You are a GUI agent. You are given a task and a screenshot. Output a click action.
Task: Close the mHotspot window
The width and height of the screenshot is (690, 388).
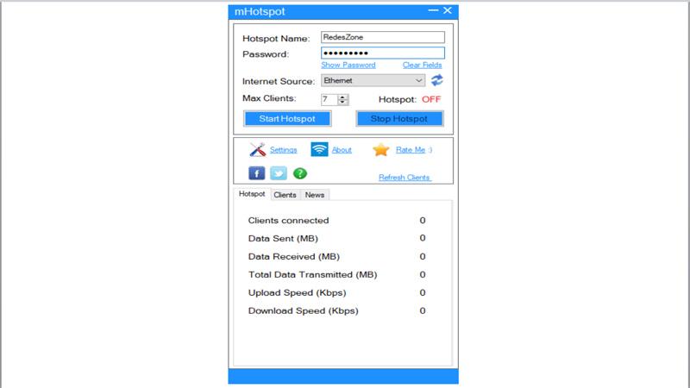pyautogui.click(x=447, y=10)
